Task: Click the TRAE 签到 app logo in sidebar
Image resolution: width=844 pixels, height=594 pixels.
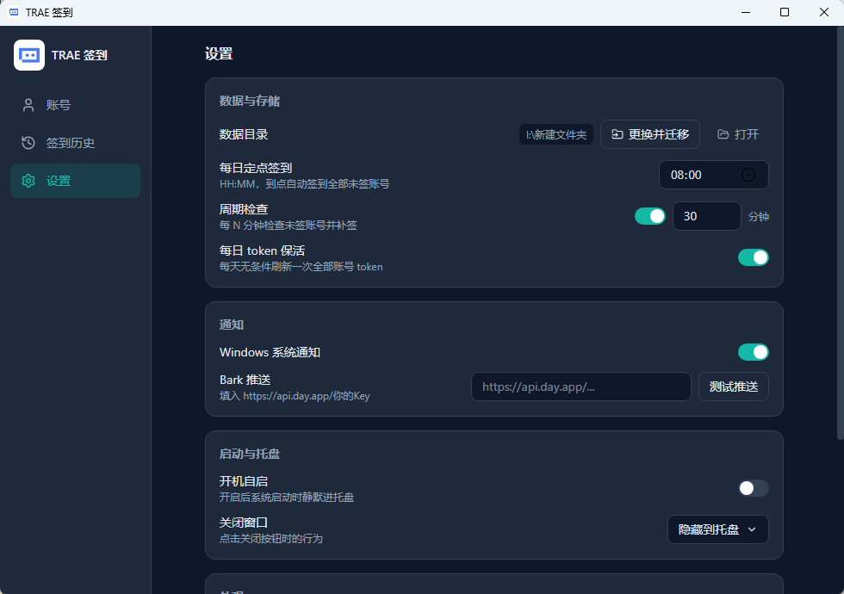Action: (29, 55)
